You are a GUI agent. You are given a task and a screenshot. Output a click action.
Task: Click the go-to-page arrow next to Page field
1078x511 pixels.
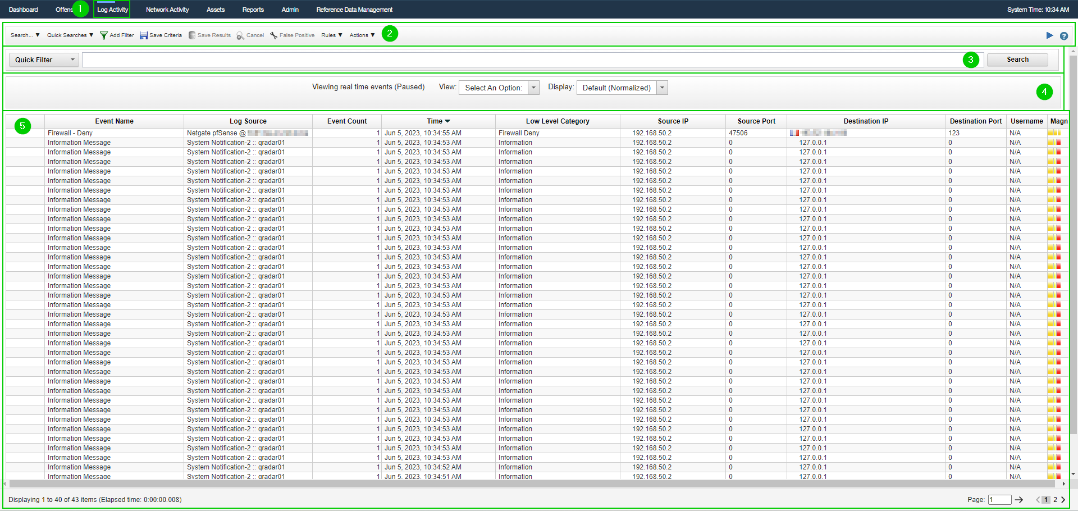tap(1019, 500)
